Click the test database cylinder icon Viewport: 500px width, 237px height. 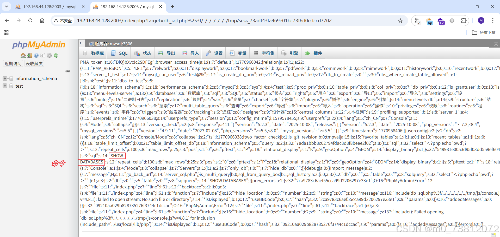tap(11, 86)
